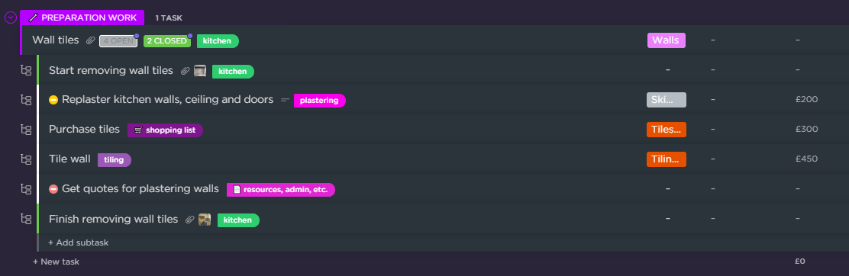Open the Tiles category dropdown on Purchase tiles
The height and width of the screenshot is (276, 849).
tap(666, 130)
